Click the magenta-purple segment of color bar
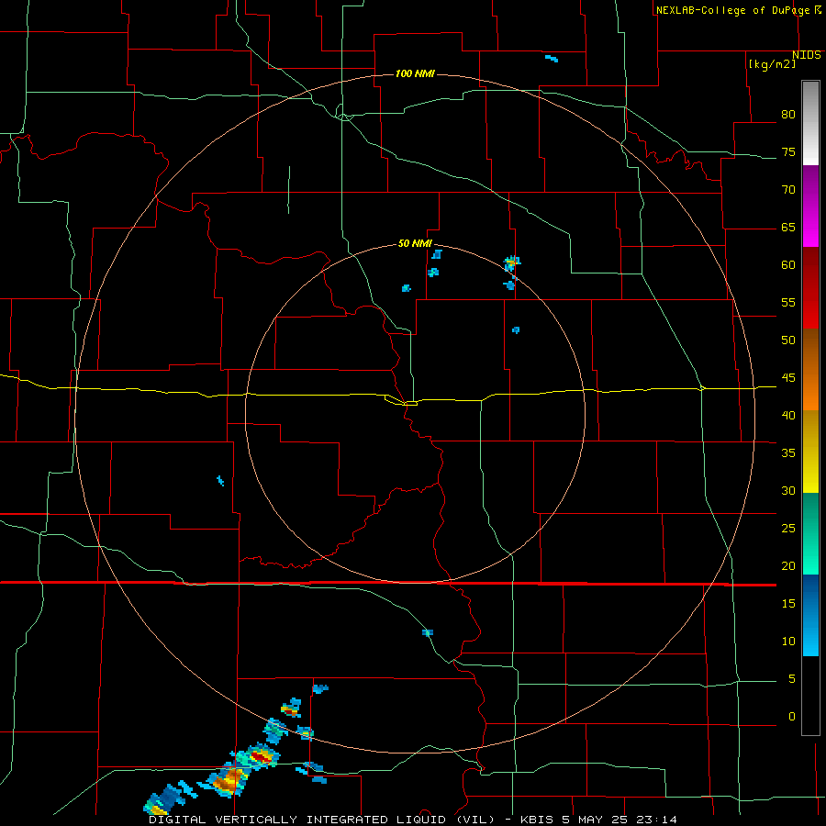Image resolution: width=826 pixels, height=826 pixels. click(x=810, y=206)
